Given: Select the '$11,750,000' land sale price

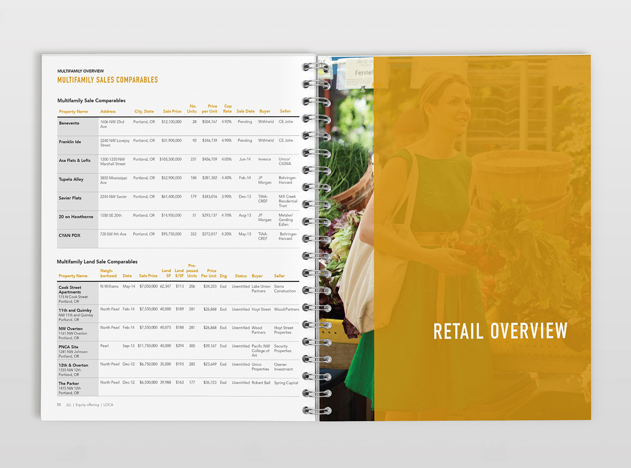Looking at the screenshot, I should (148, 346).
